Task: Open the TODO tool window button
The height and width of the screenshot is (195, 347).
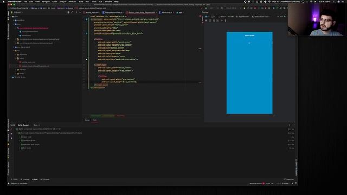Action: pyautogui.click(x=15, y=179)
